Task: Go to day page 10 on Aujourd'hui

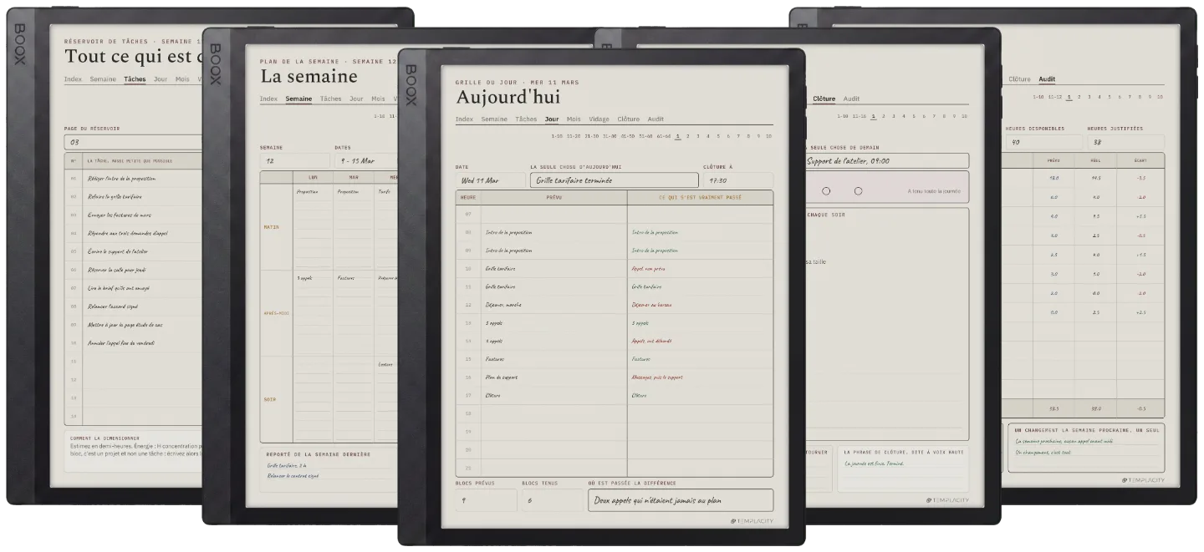Action: tap(768, 136)
